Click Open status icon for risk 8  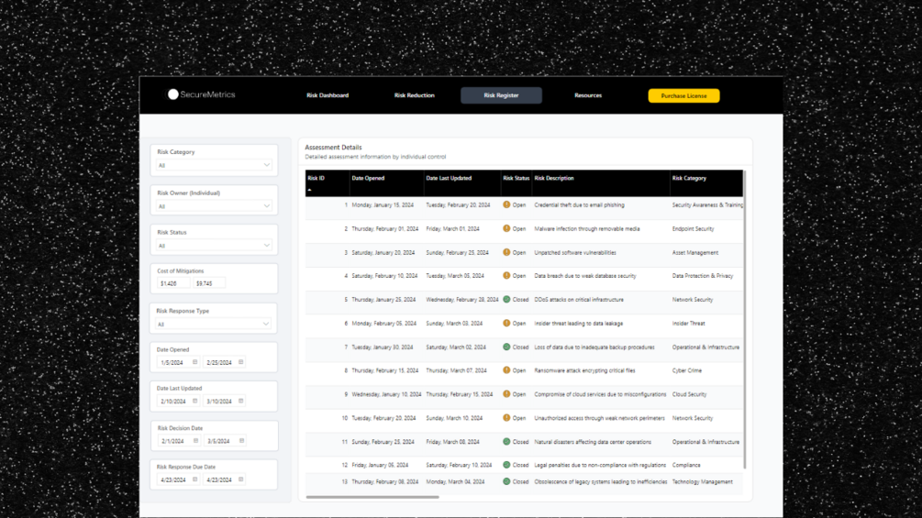[x=506, y=370]
